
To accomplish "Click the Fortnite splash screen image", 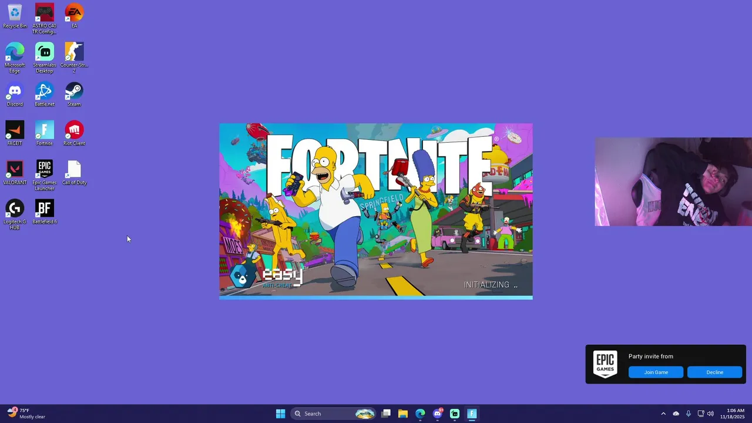I will pos(376,211).
